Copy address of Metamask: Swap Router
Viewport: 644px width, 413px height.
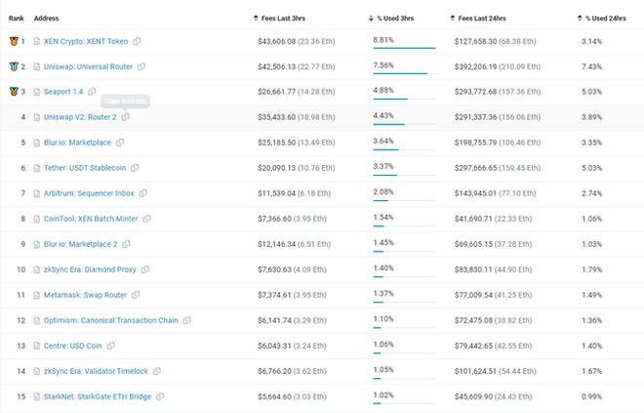point(136,295)
